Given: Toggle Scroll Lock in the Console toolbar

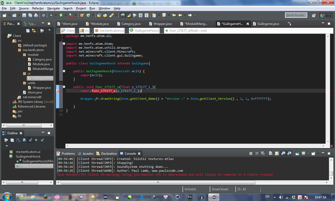Looking at the screenshot, I should point(277,153).
